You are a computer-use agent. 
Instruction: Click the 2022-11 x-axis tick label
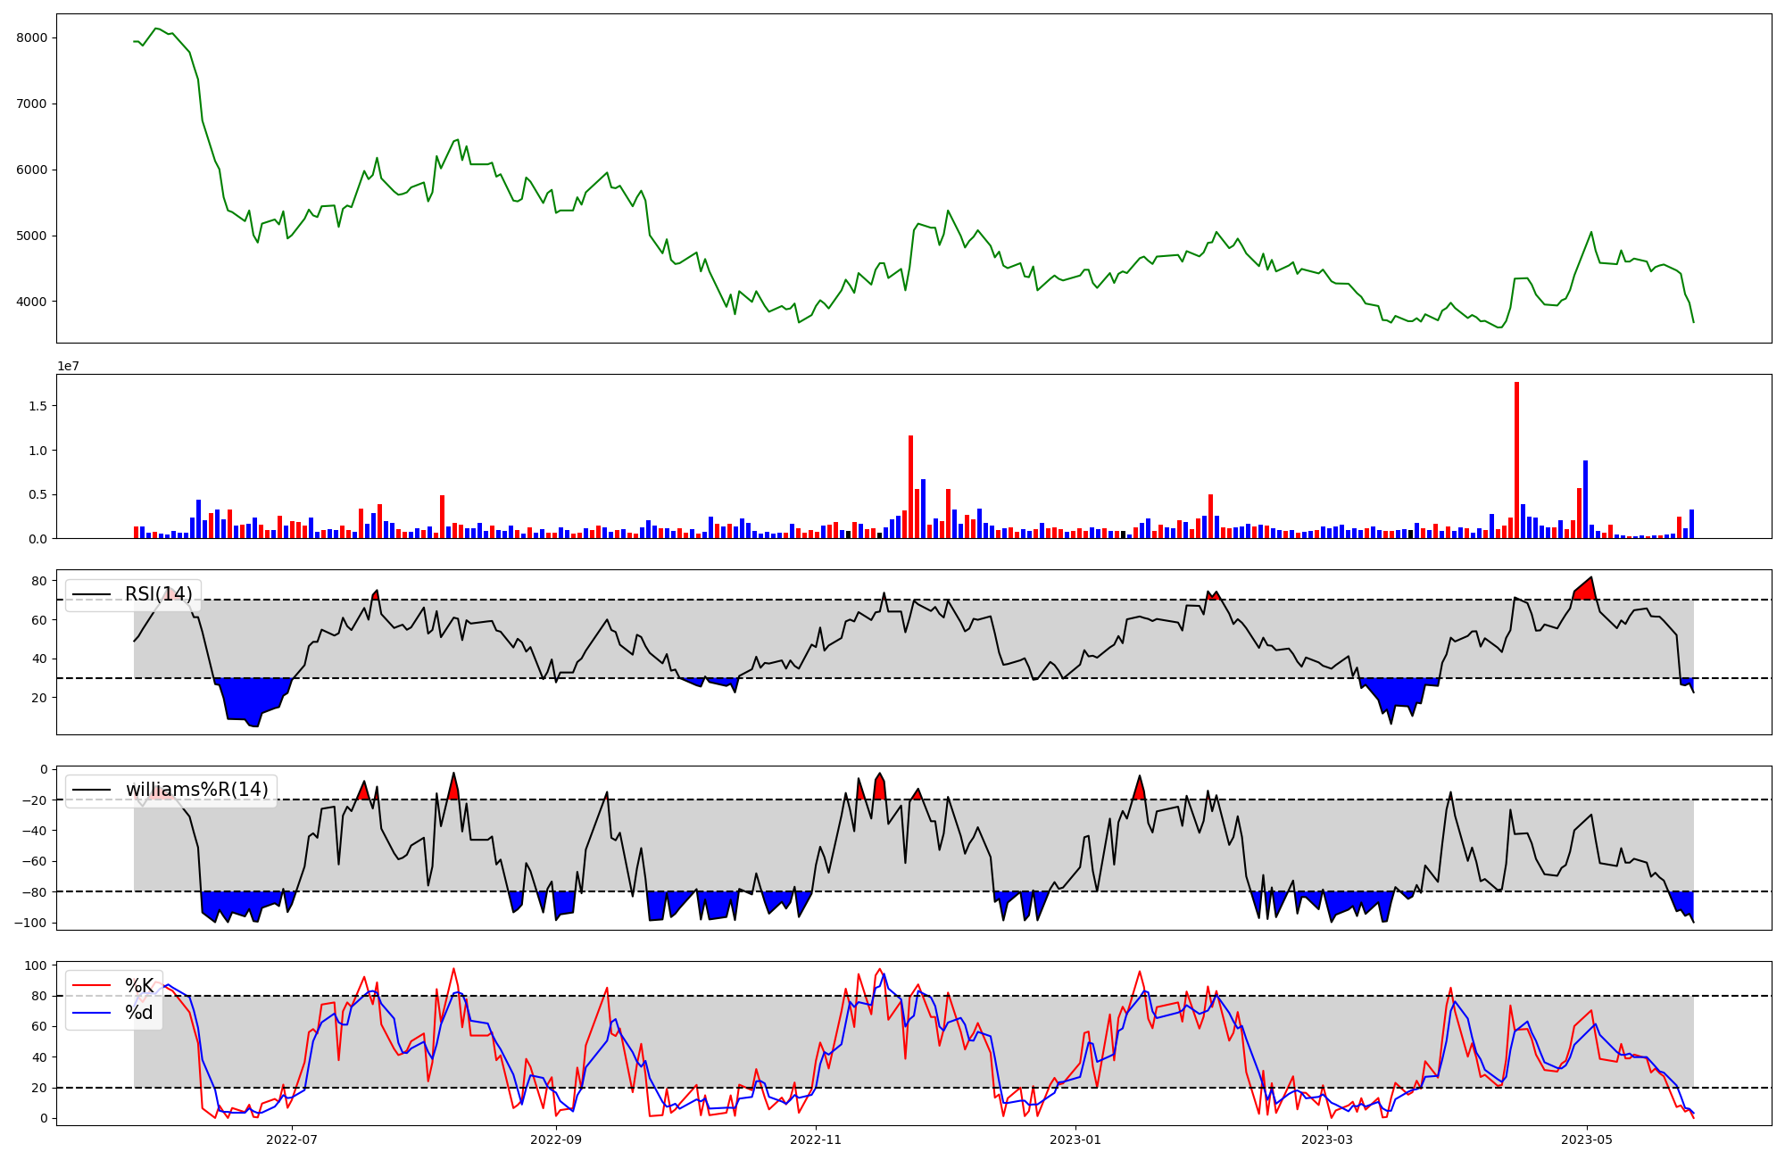(816, 1139)
